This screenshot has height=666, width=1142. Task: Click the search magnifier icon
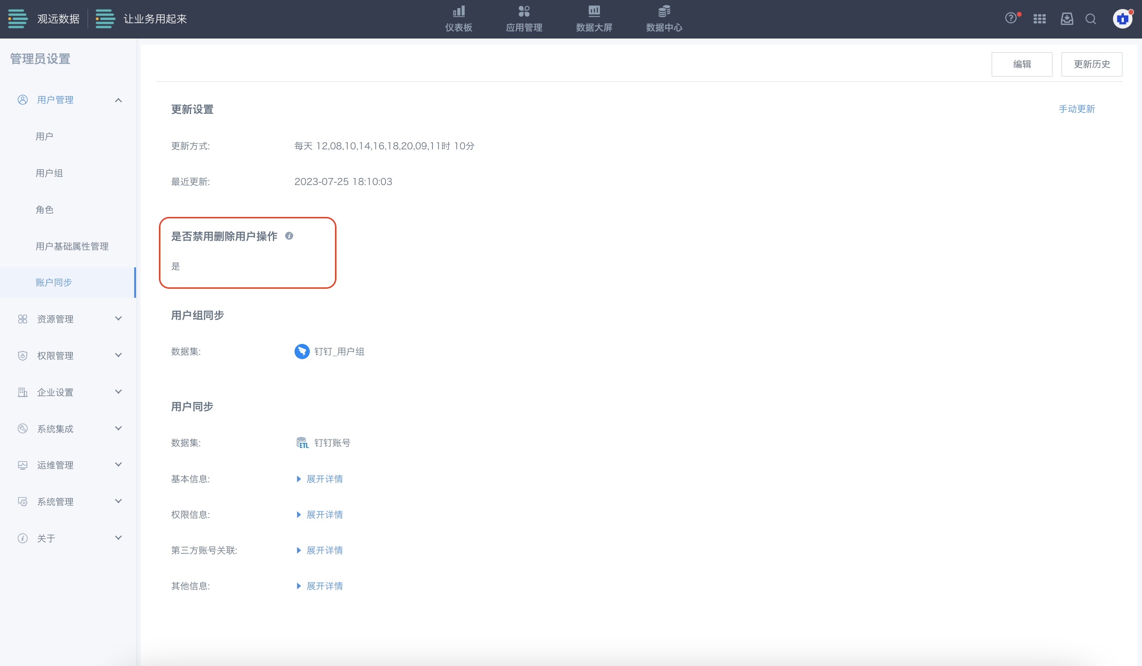tap(1091, 19)
